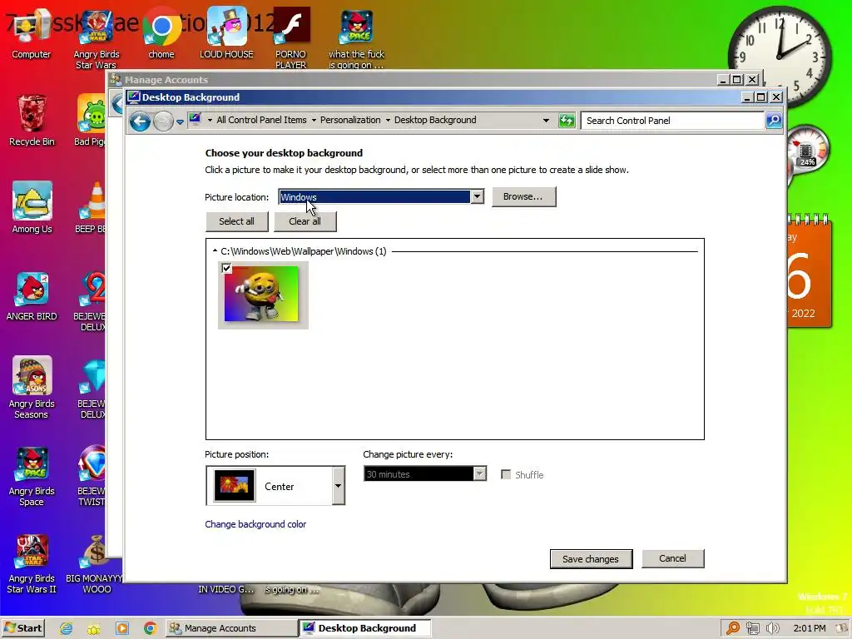Viewport: 852px width, 639px height.
Task: Open the Computer desktop icon
Action: [x=32, y=35]
